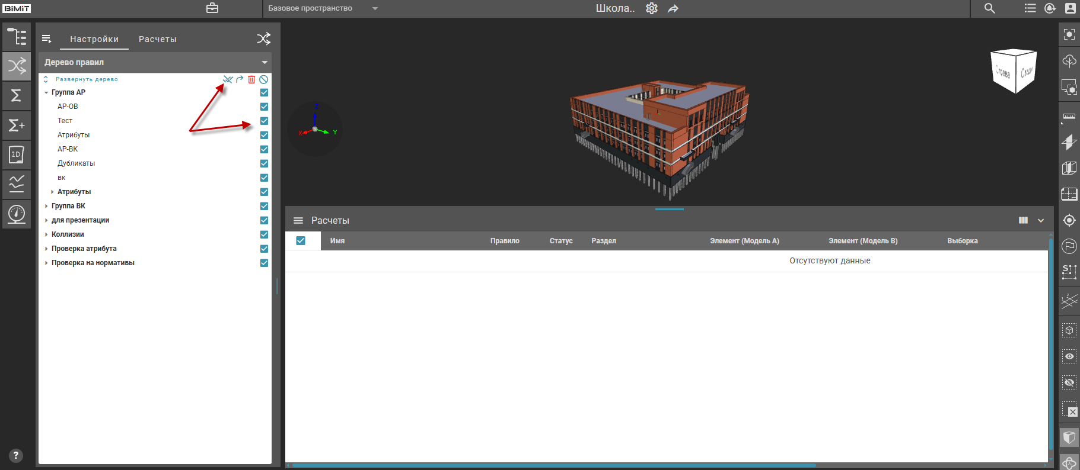Image resolution: width=1080 pixels, height=470 pixels.
Task: Expand the Группа ВК tree node
Action: pos(46,206)
